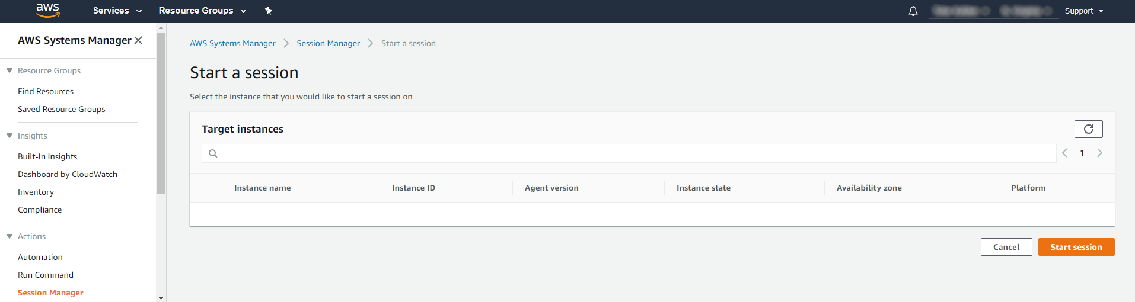Go to previous page of instances
Viewport: 1135px width, 302px height.
point(1065,153)
